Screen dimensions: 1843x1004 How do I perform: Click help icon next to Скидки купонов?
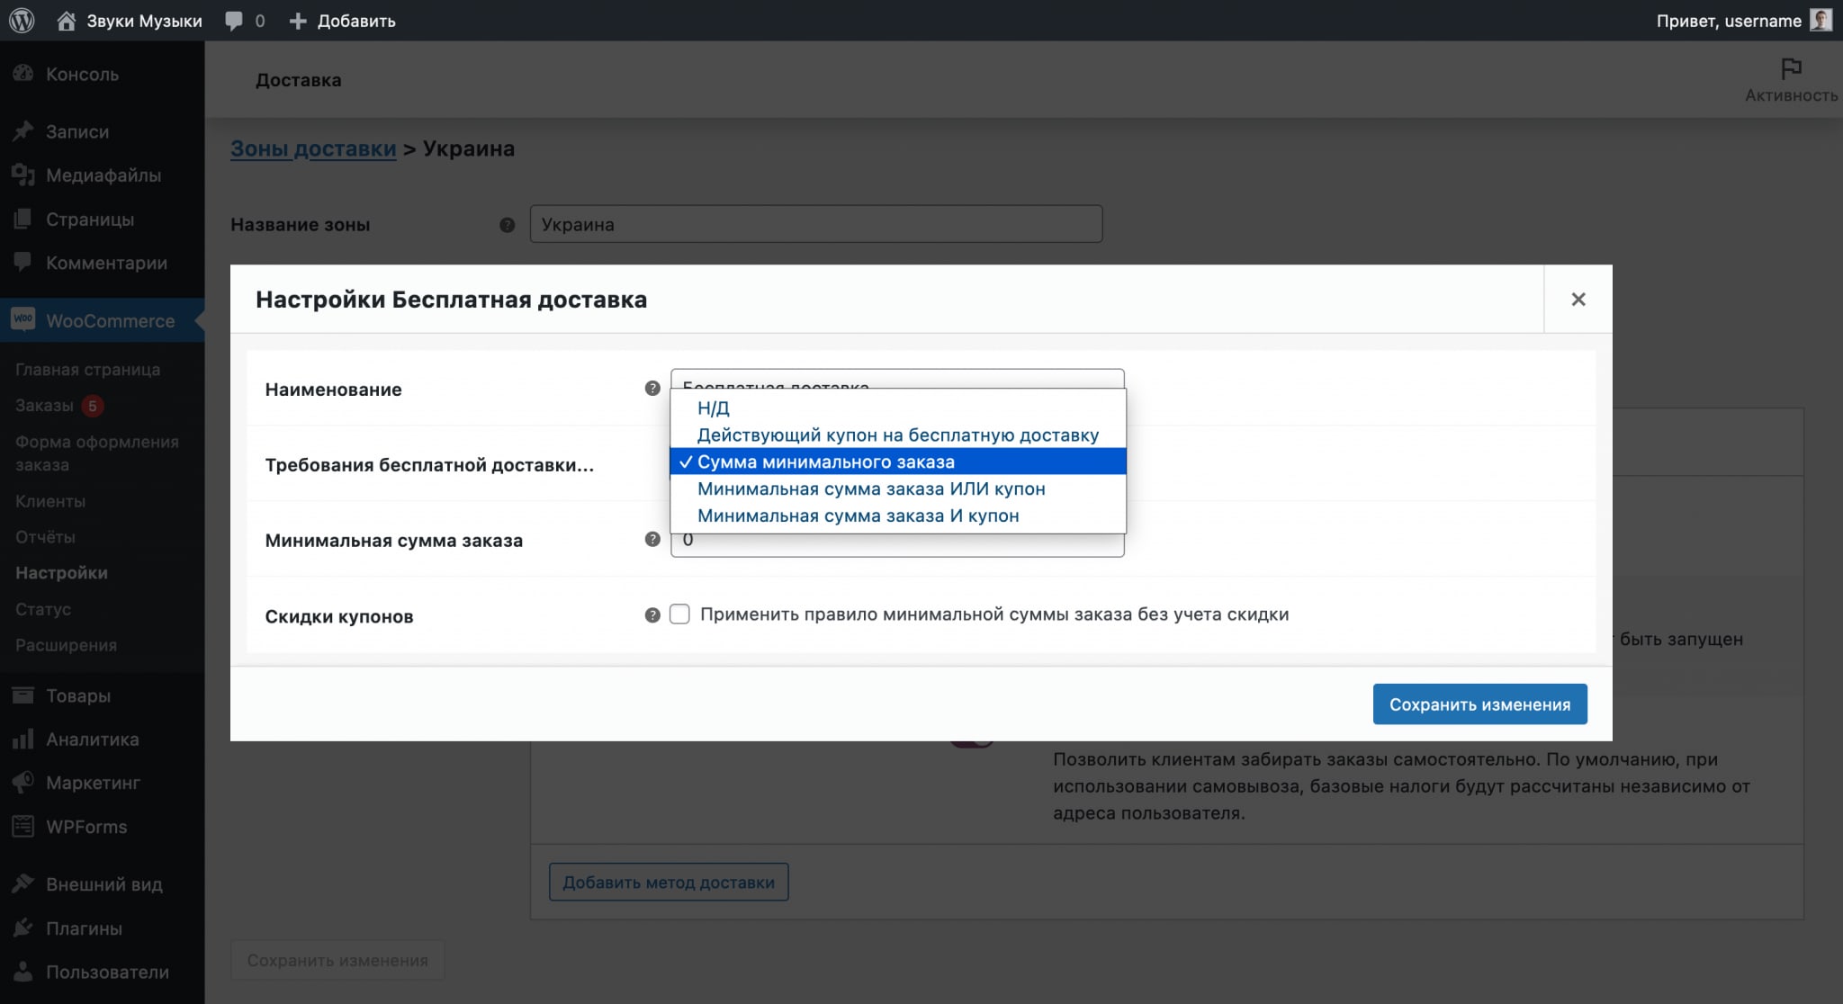tap(652, 615)
